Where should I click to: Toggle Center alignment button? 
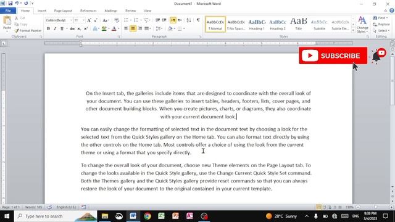pyautogui.click(x=133, y=28)
